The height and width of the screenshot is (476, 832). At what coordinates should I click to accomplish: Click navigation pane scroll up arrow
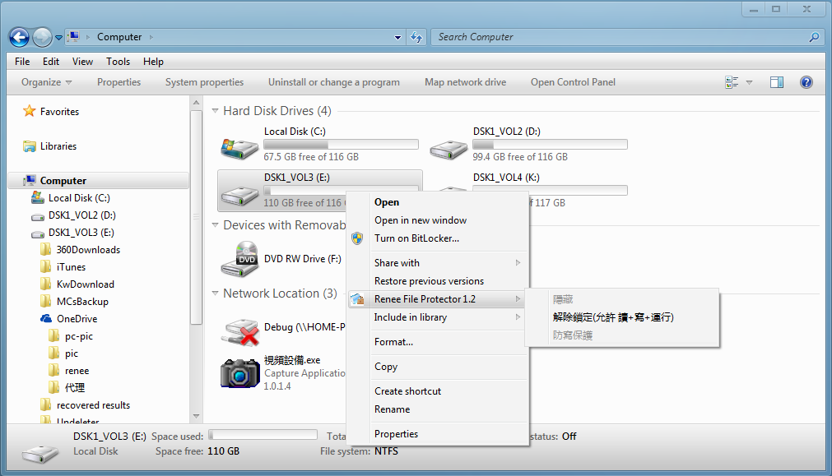[197, 102]
